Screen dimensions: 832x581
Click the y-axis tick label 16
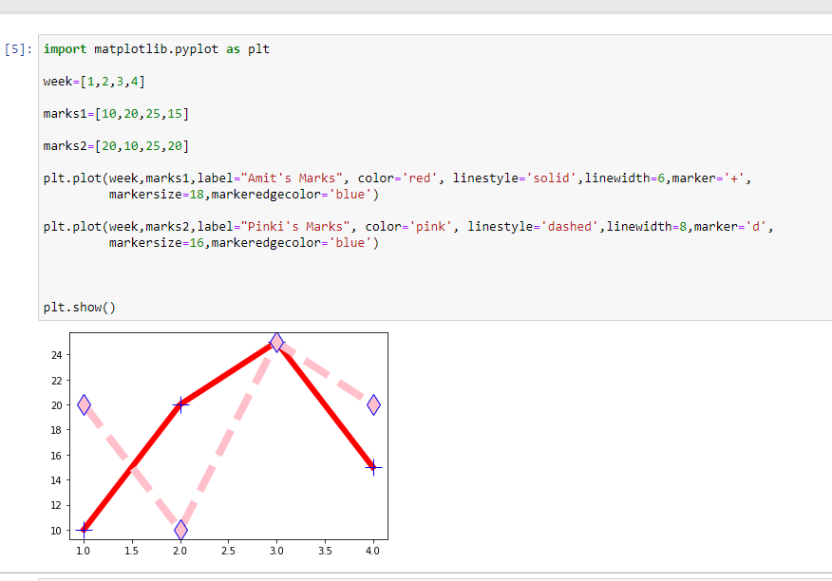tap(57, 456)
